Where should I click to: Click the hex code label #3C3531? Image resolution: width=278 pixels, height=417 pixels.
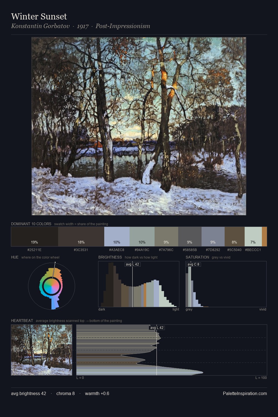point(81,250)
